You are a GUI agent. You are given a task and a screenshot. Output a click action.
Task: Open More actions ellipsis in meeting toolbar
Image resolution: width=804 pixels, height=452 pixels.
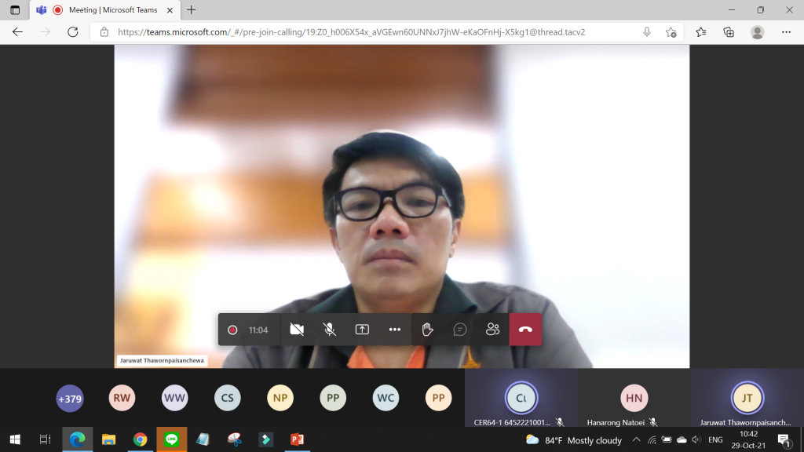pyautogui.click(x=395, y=330)
